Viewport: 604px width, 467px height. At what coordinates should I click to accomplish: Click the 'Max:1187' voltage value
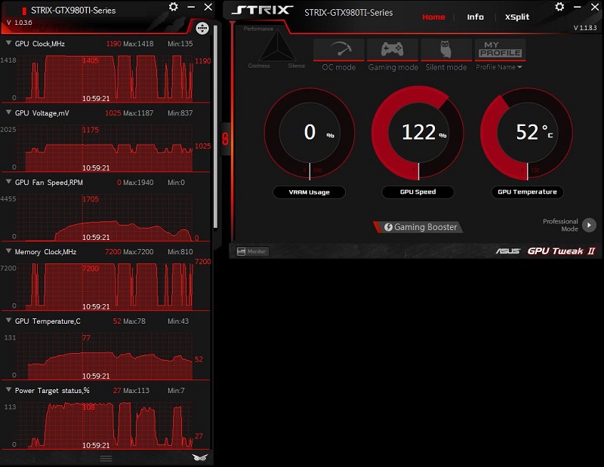coord(138,113)
